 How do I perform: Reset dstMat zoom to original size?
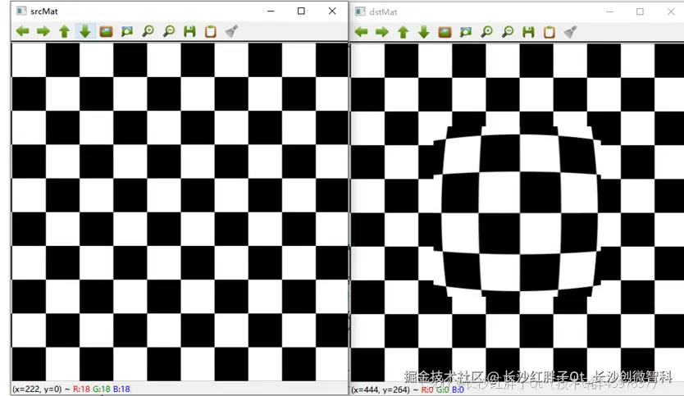pyautogui.click(x=445, y=32)
